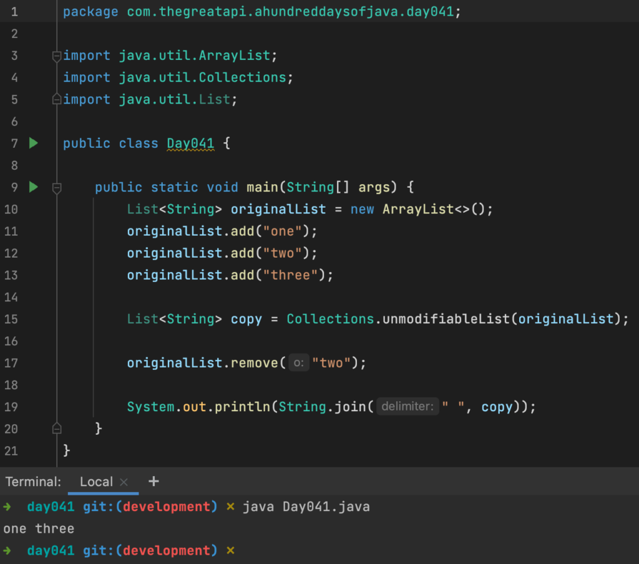Collapse the import statements block
This screenshot has width=639, height=564.
tap(56, 56)
